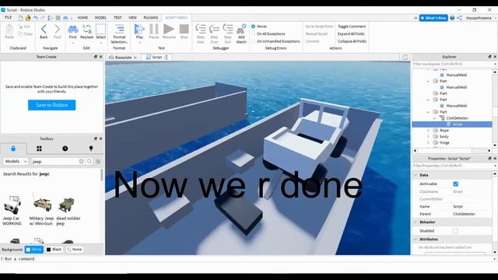Open Toolbox Inventory grid icon
The height and width of the screenshot is (280, 498).
39,149
